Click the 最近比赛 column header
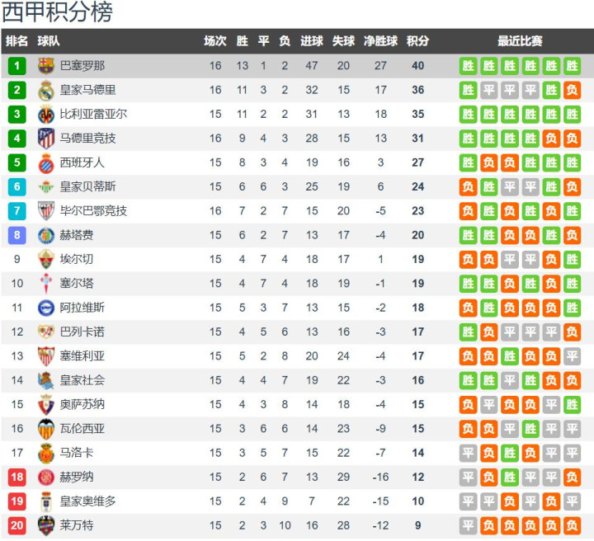The height and width of the screenshot is (541, 594). pyautogui.click(x=520, y=41)
